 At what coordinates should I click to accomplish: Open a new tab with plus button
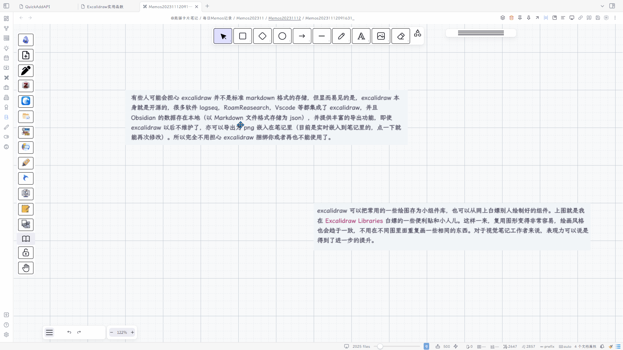coord(207,6)
